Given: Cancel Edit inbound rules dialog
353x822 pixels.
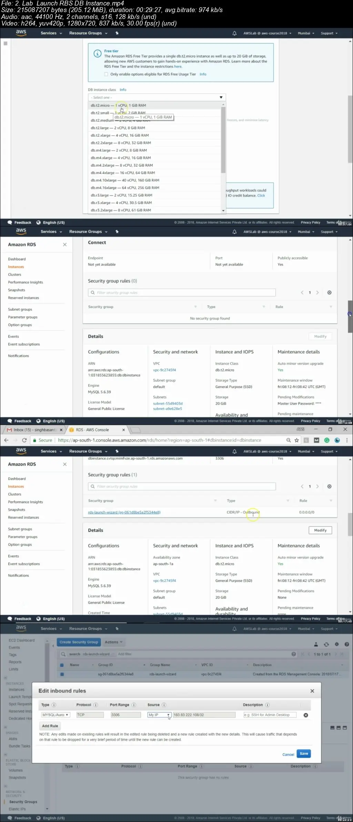Looking at the screenshot, I should (288, 754).
